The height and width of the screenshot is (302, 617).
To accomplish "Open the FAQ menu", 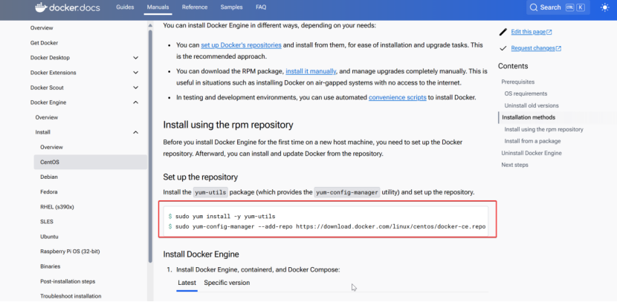I will click(x=261, y=7).
